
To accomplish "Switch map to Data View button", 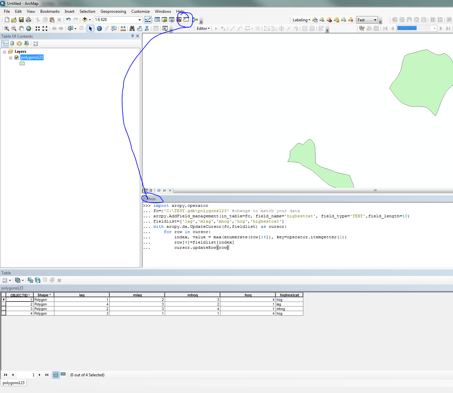I will click(146, 190).
